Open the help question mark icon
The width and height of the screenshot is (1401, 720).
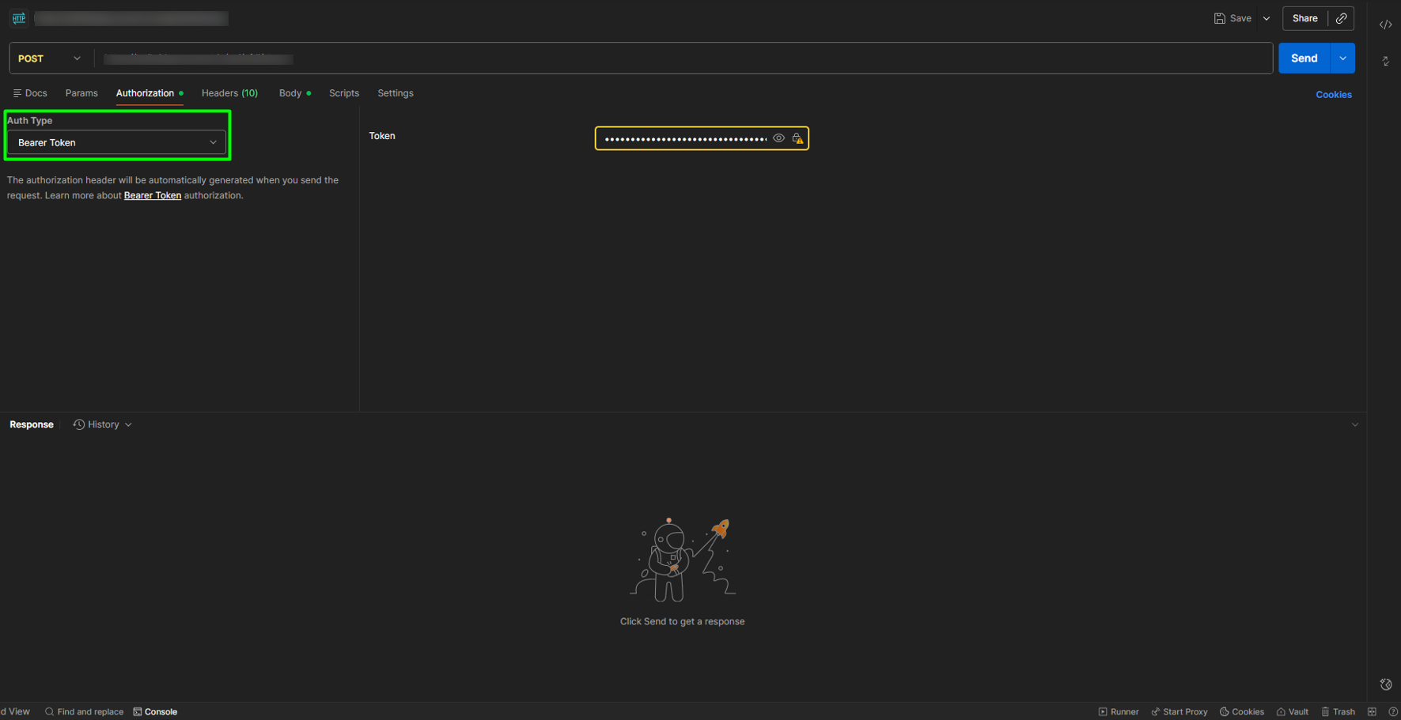click(1392, 711)
